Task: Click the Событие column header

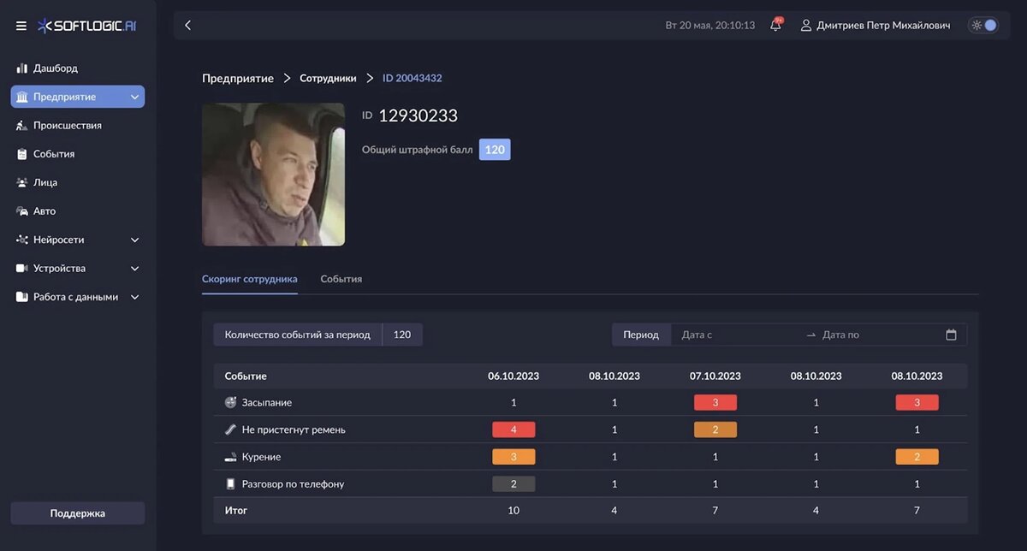Action: coord(246,376)
